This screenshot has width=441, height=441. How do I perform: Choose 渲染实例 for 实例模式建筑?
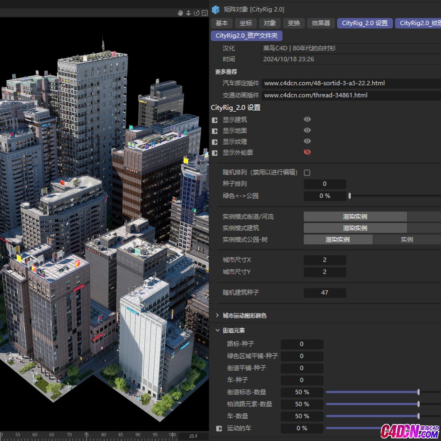pyautogui.click(x=355, y=228)
